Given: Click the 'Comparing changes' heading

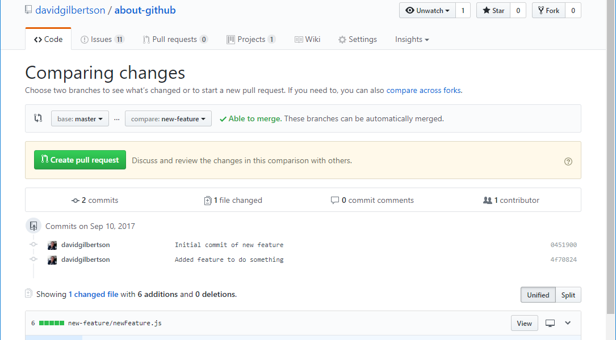Looking at the screenshot, I should click(x=105, y=73).
